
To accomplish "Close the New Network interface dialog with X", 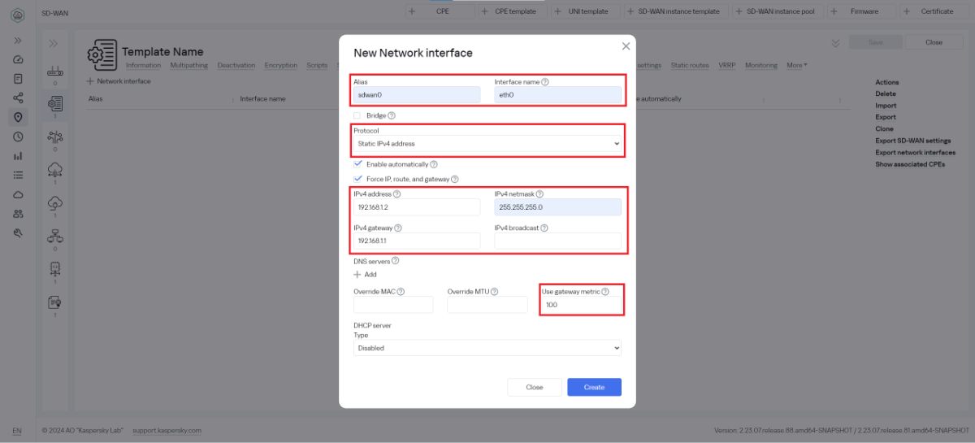I will 626,46.
